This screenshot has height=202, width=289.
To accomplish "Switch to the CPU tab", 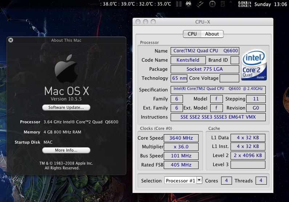I will 192,34.
